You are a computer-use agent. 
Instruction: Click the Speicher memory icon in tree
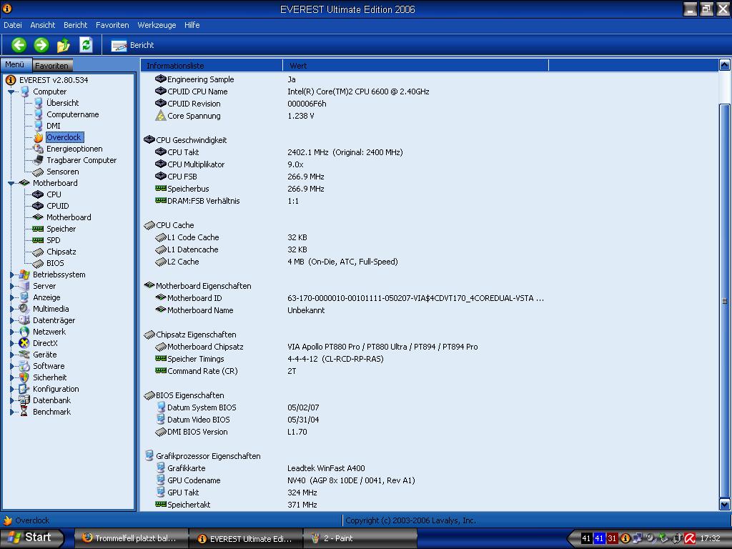click(x=39, y=229)
